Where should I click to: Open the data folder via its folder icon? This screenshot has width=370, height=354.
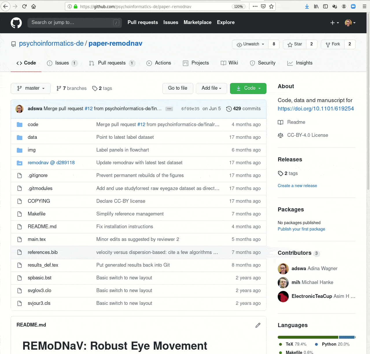tap(19, 137)
